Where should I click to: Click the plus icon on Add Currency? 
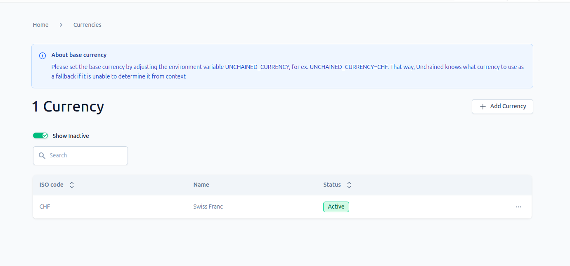click(482, 107)
